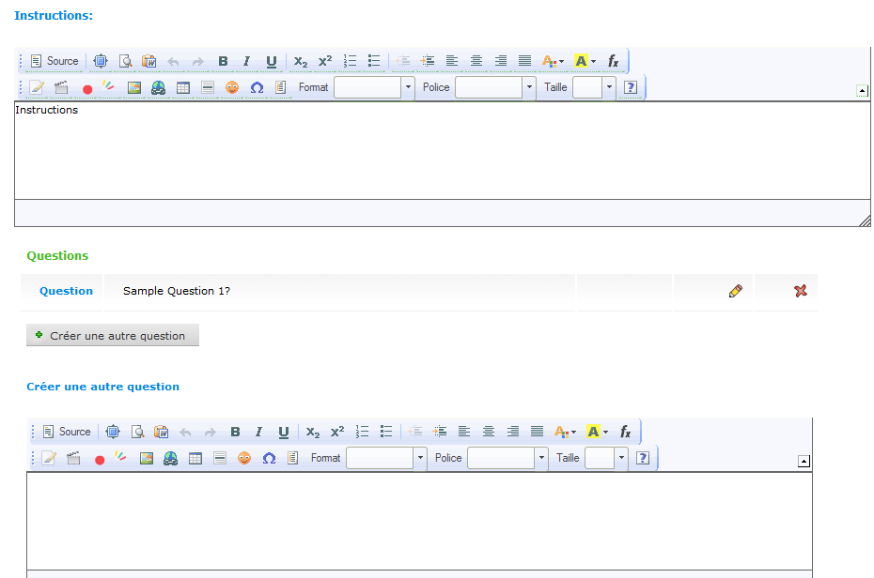874x578 pixels.
Task: Center align text in the bottom editor
Action: tap(489, 432)
